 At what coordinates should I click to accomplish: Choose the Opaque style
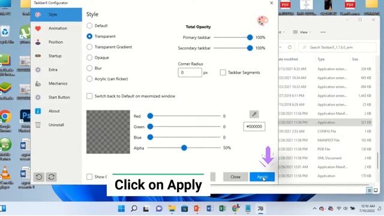(89, 58)
